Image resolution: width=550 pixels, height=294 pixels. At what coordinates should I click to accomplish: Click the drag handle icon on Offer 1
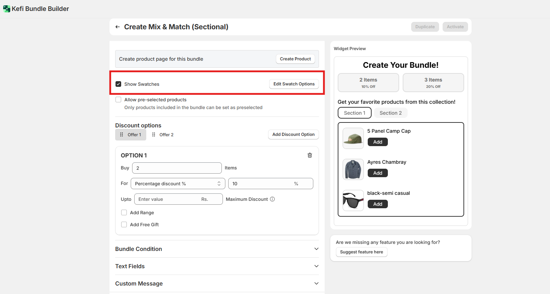(x=122, y=134)
